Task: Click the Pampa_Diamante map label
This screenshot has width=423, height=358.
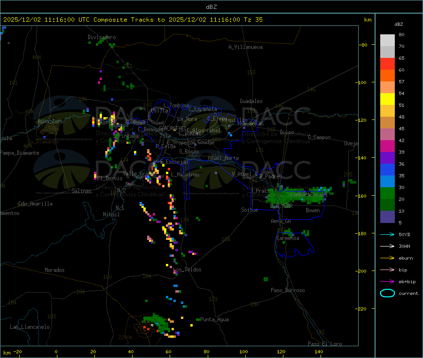Action: pos(20,153)
